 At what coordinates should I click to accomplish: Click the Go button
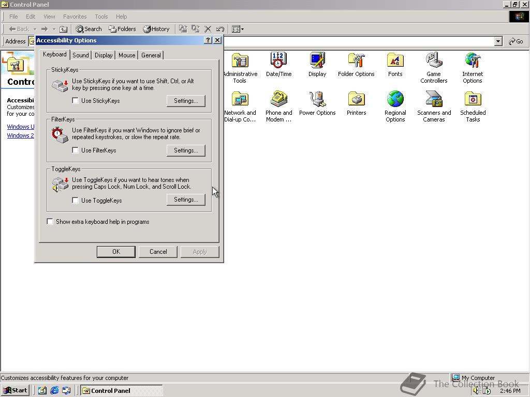coord(516,41)
